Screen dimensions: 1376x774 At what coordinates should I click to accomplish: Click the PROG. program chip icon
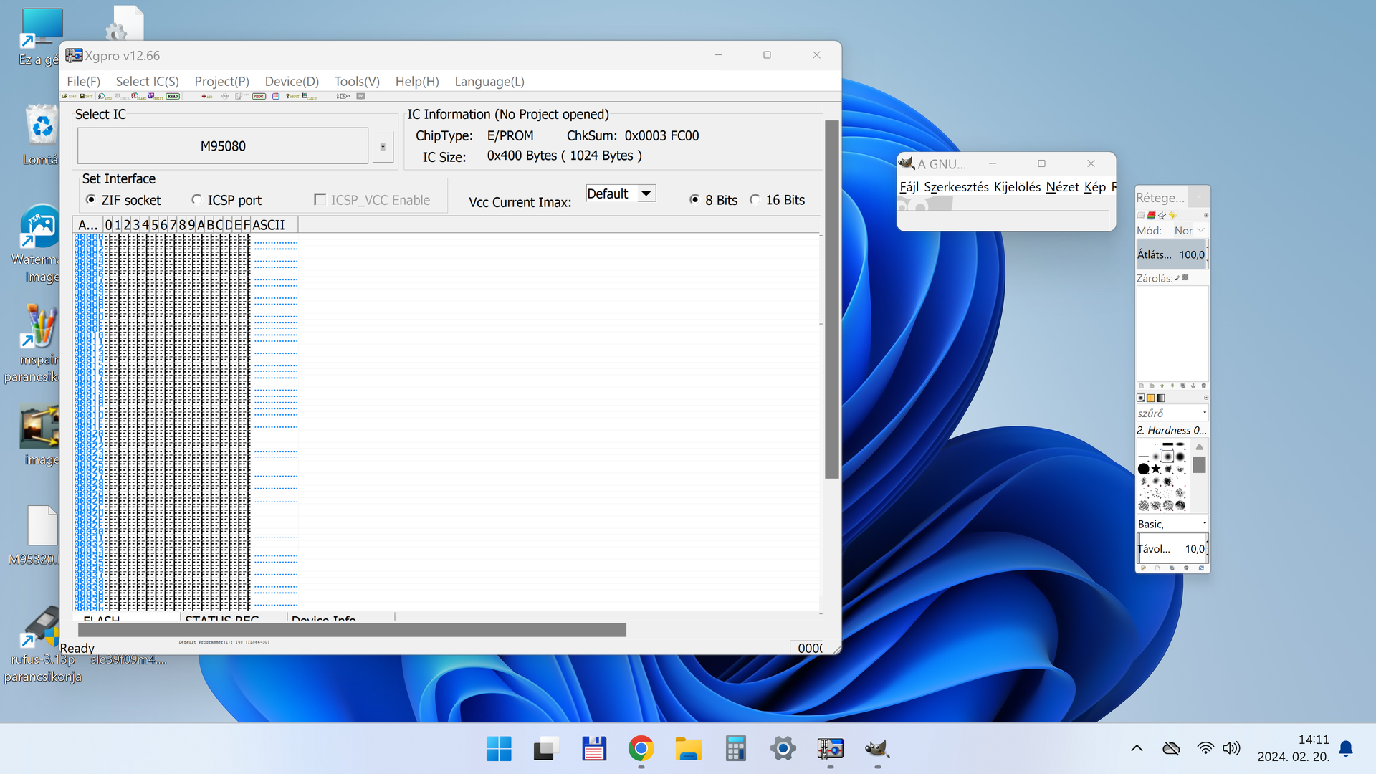tap(259, 96)
